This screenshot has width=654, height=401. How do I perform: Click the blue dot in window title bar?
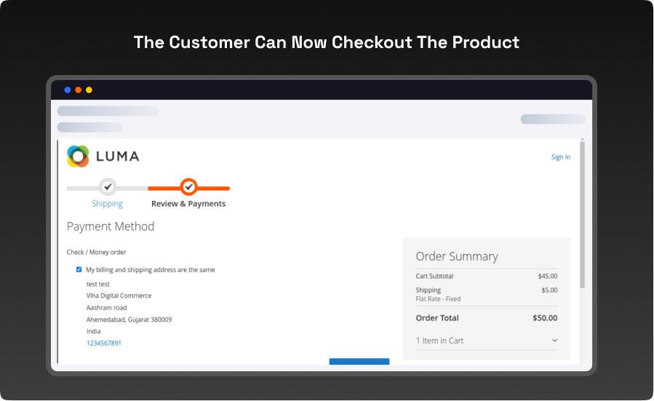tap(68, 90)
